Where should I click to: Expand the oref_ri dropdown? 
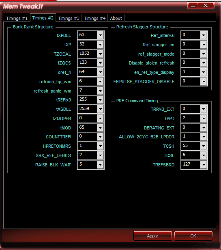100,72
